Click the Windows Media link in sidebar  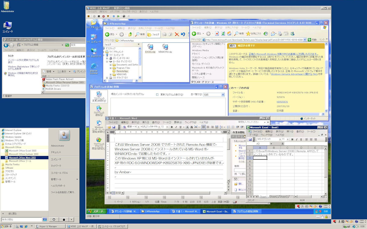pos(200,50)
